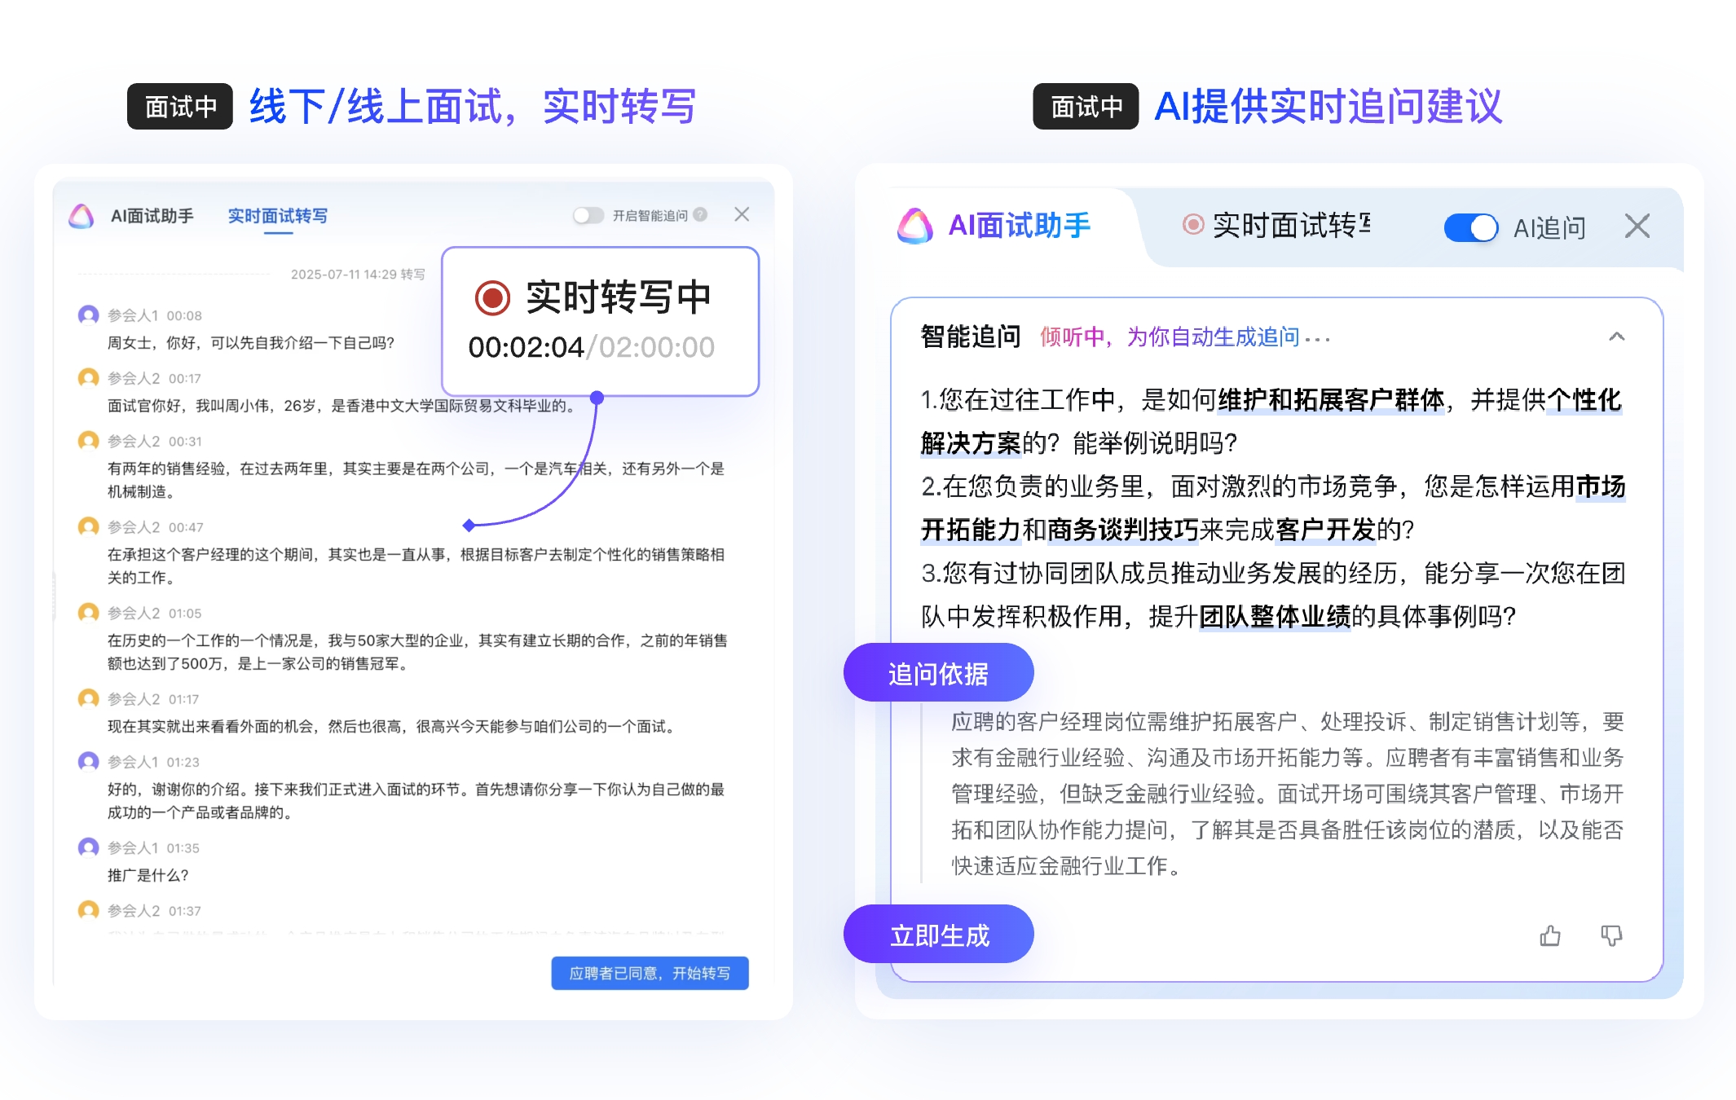Click the thumbs down feedback icon
The image size is (1736, 1100).
click(1611, 935)
